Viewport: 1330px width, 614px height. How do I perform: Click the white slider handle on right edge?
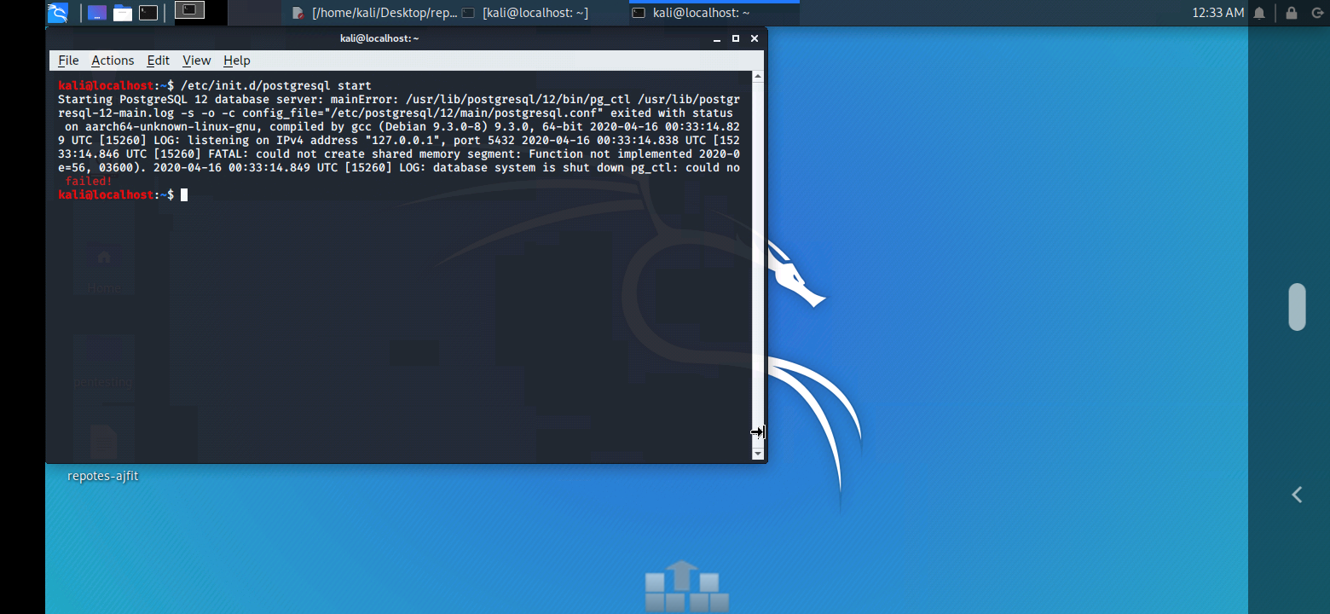pos(1297,307)
